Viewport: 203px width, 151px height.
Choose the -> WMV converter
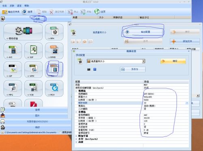pos(33,70)
